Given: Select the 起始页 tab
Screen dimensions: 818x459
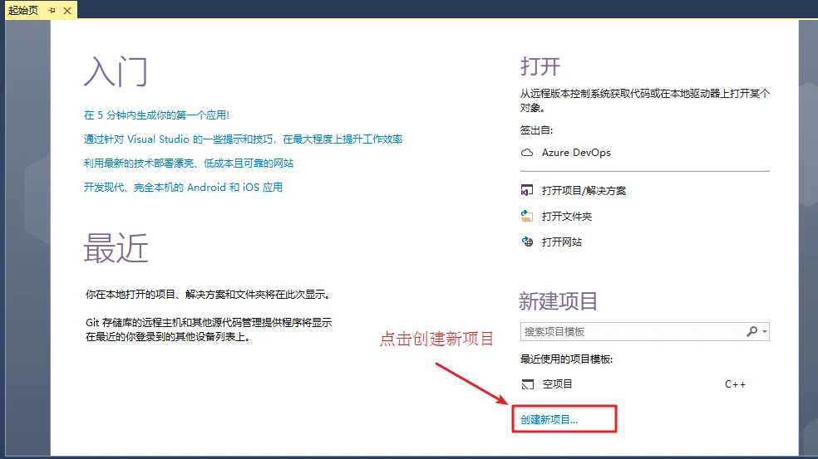Looking at the screenshot, I should coord(23,11).
